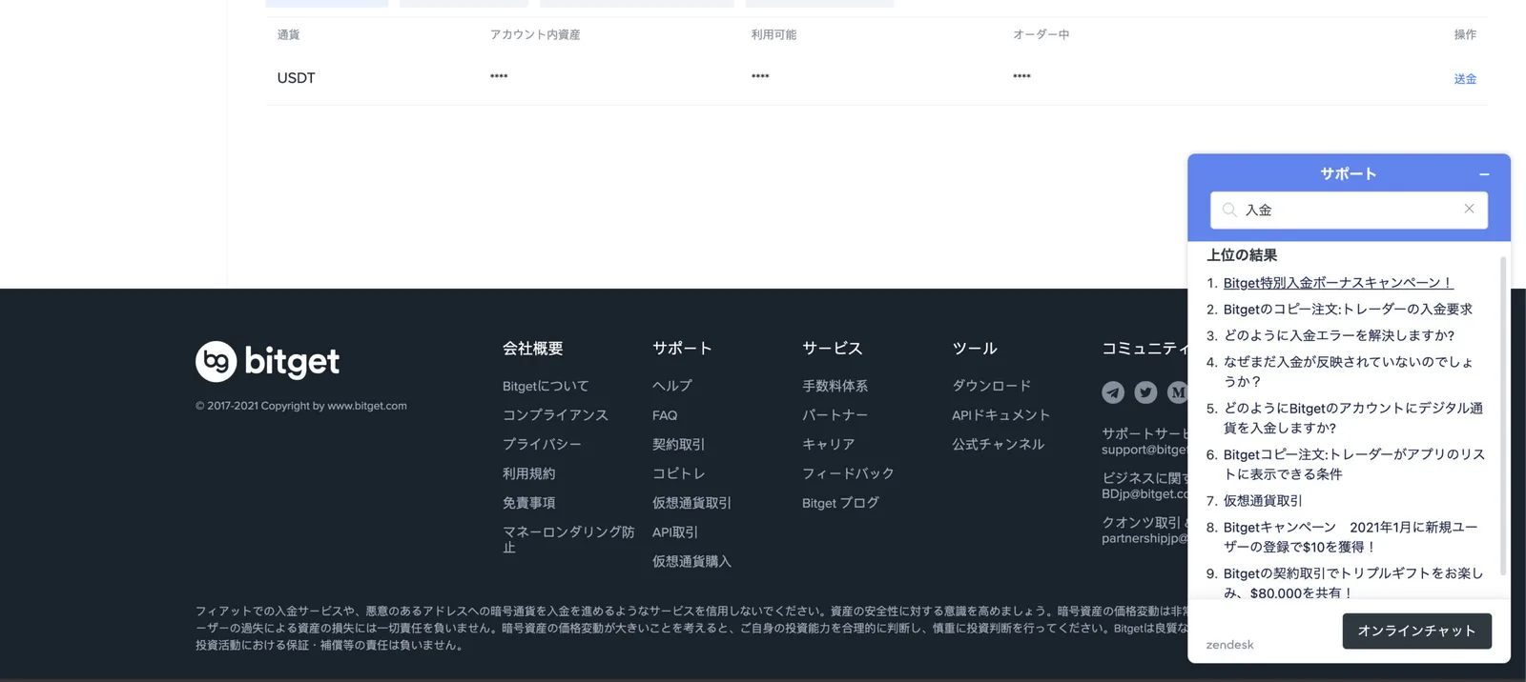Click the support results scrollbar
This screenshot has width=1526, height=682.
click(x=1503, y=415)
